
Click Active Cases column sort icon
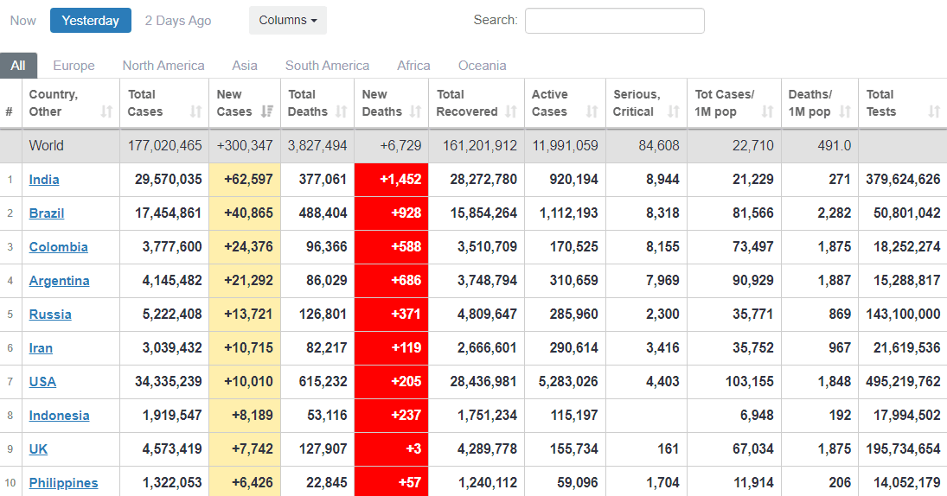tap(592, 111)
